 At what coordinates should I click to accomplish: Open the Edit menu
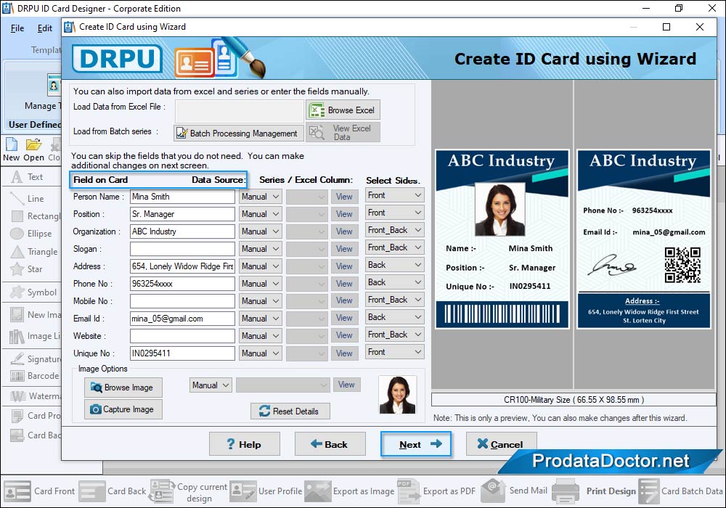pos(45,28)
